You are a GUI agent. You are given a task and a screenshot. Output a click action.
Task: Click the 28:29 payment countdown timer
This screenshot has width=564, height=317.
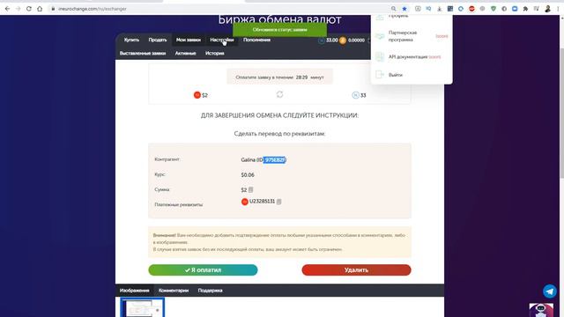[301, 77]
